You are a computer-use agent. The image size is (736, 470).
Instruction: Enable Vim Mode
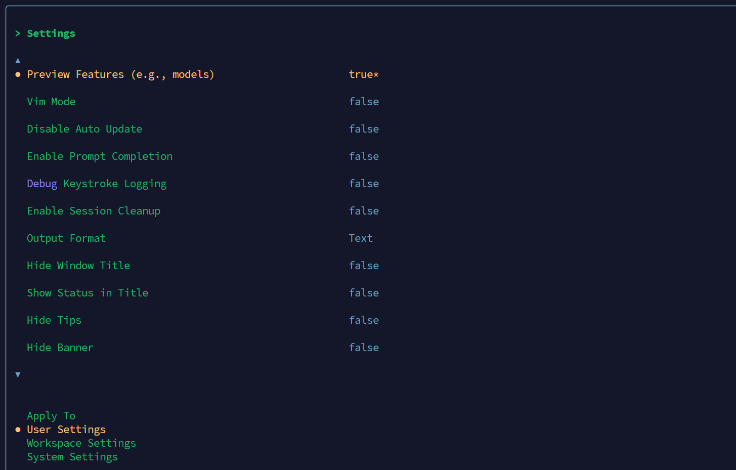(x=51, y=101)
